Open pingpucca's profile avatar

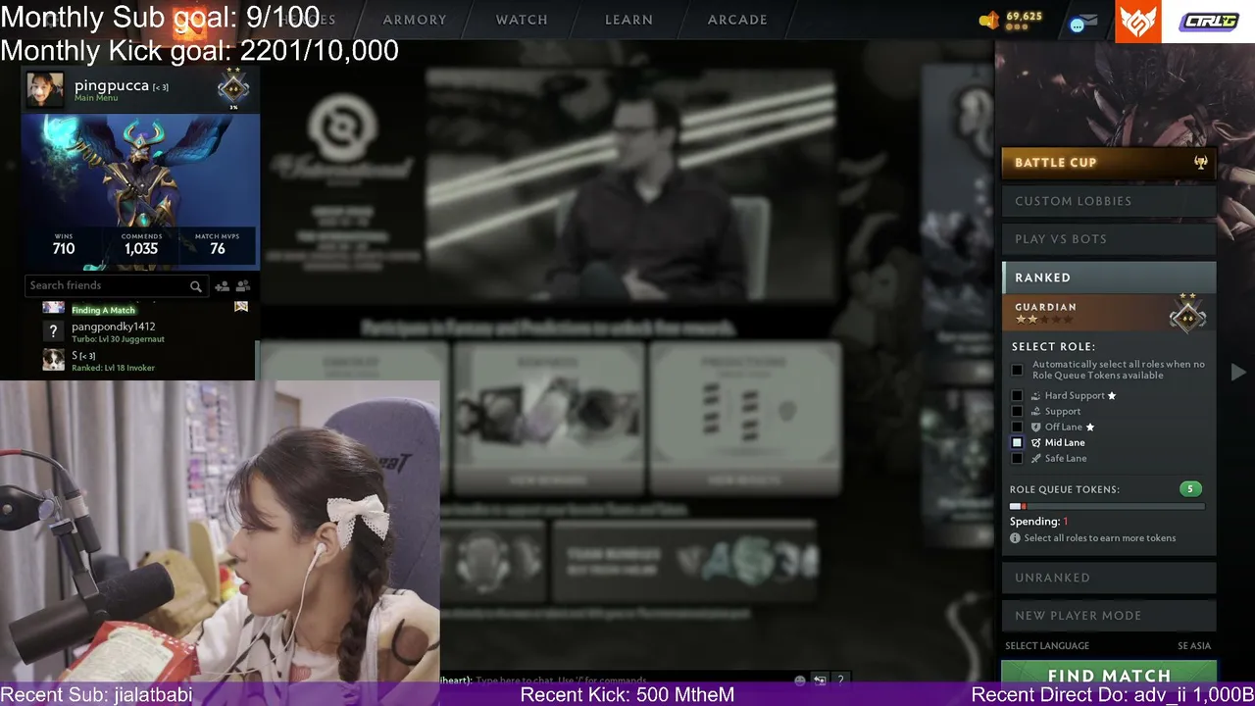(x=45, y=89)
